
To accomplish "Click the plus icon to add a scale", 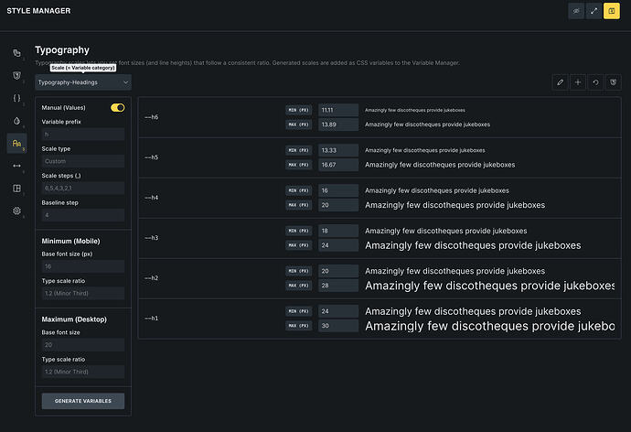I will coord(578,82).
